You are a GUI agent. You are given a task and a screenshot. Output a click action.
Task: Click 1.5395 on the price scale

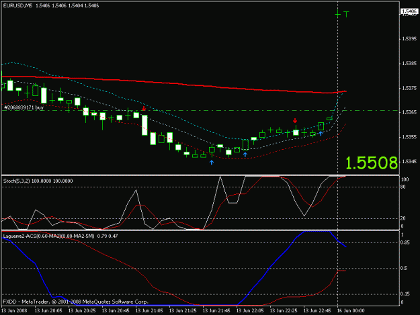click(409, 39)
